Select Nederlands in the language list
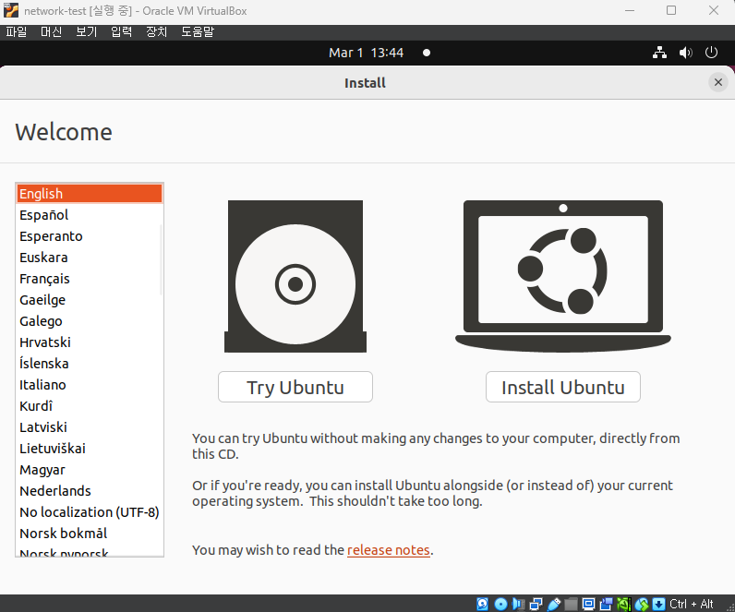735x612 pixels. click(x=89, y=491)
